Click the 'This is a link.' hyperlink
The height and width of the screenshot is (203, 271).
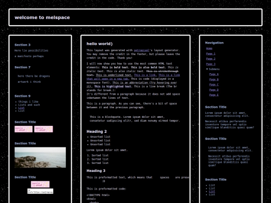(146, 75)
